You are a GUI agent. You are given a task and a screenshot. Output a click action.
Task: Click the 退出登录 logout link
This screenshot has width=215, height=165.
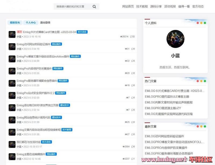click(x=45, y=23)
